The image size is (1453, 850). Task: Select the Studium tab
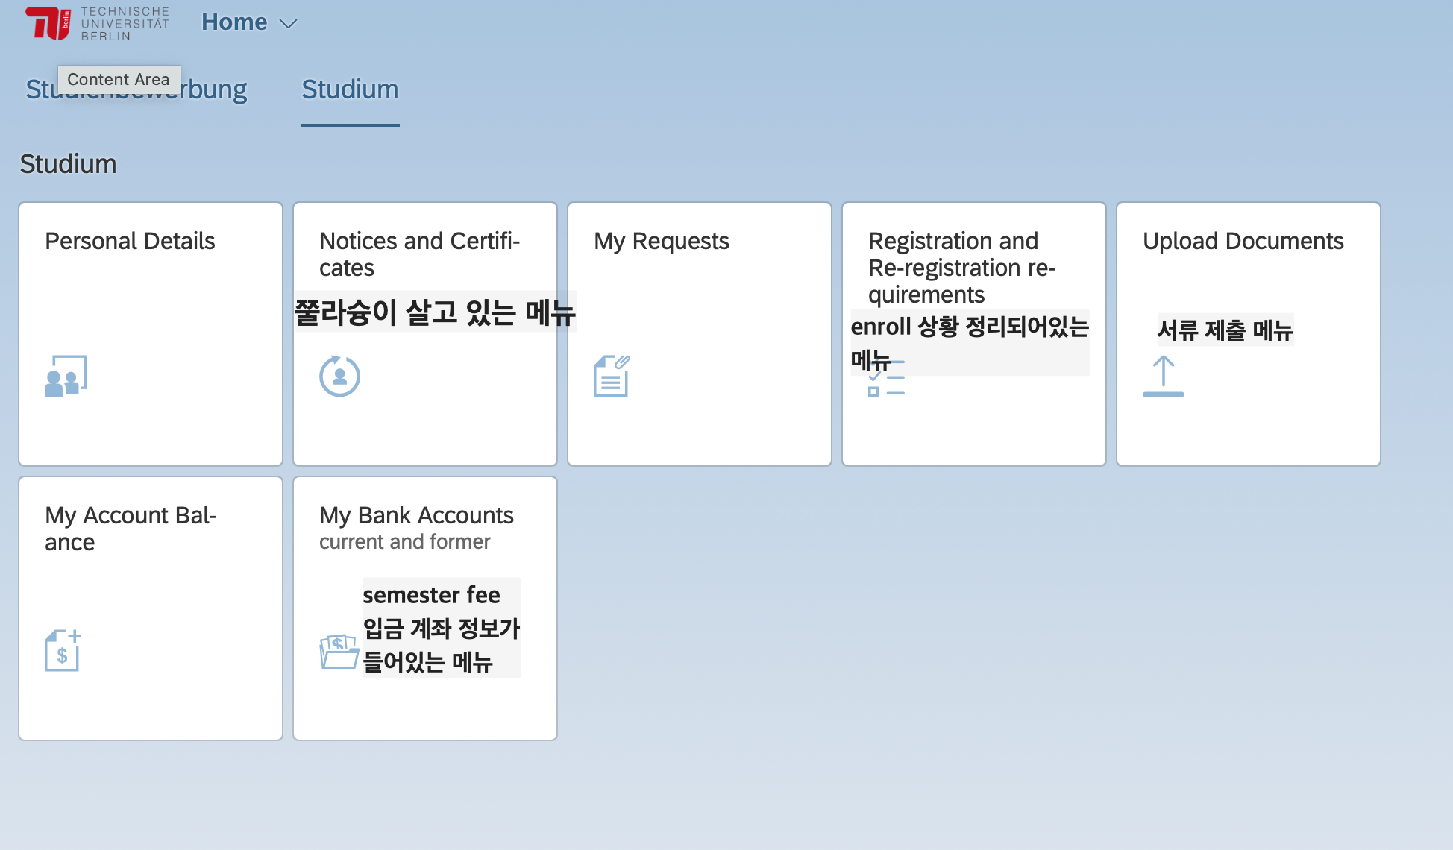click(x=350, y=90)
